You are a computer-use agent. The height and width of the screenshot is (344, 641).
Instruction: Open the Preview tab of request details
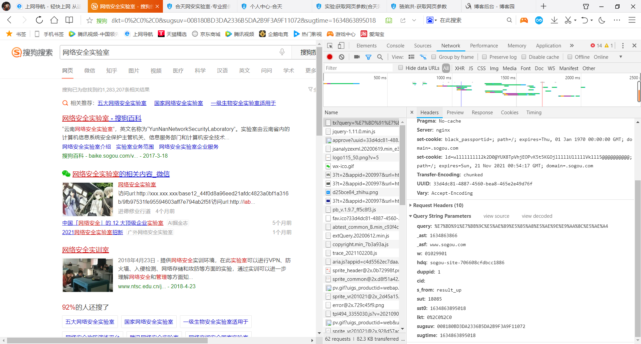click(455, 112)
